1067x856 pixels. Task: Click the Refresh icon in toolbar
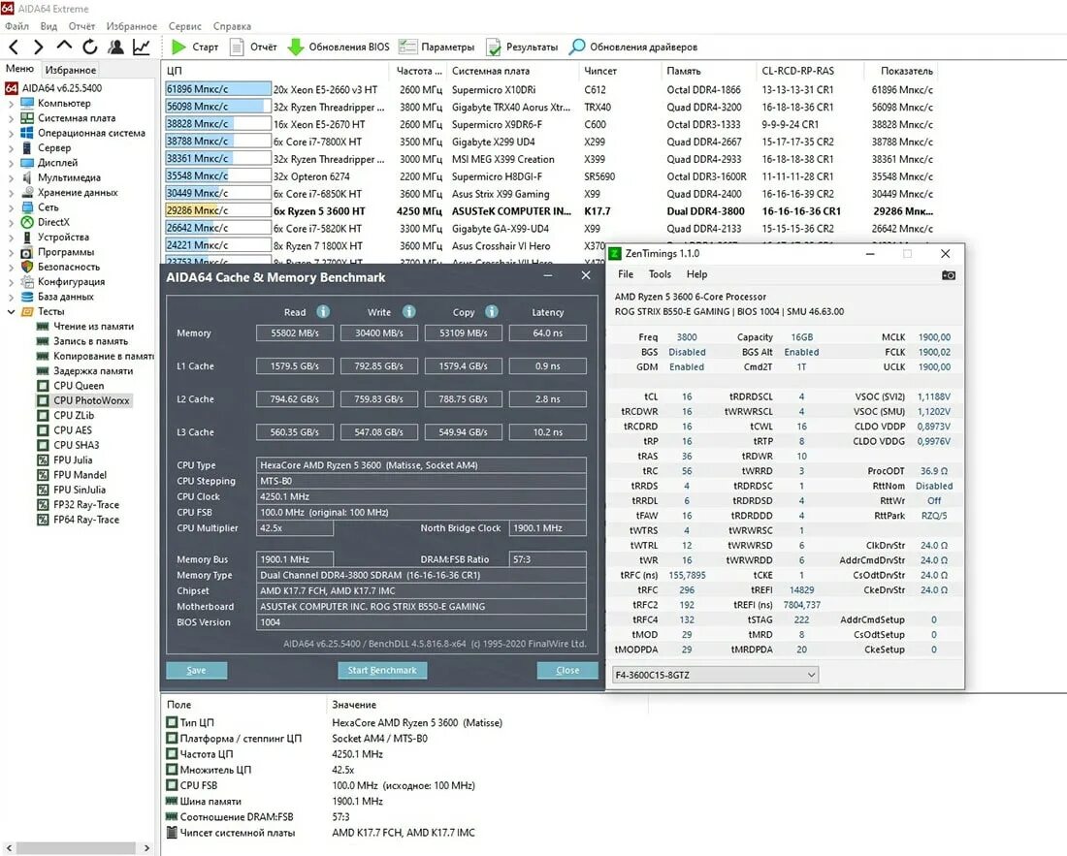click(90, 47)
